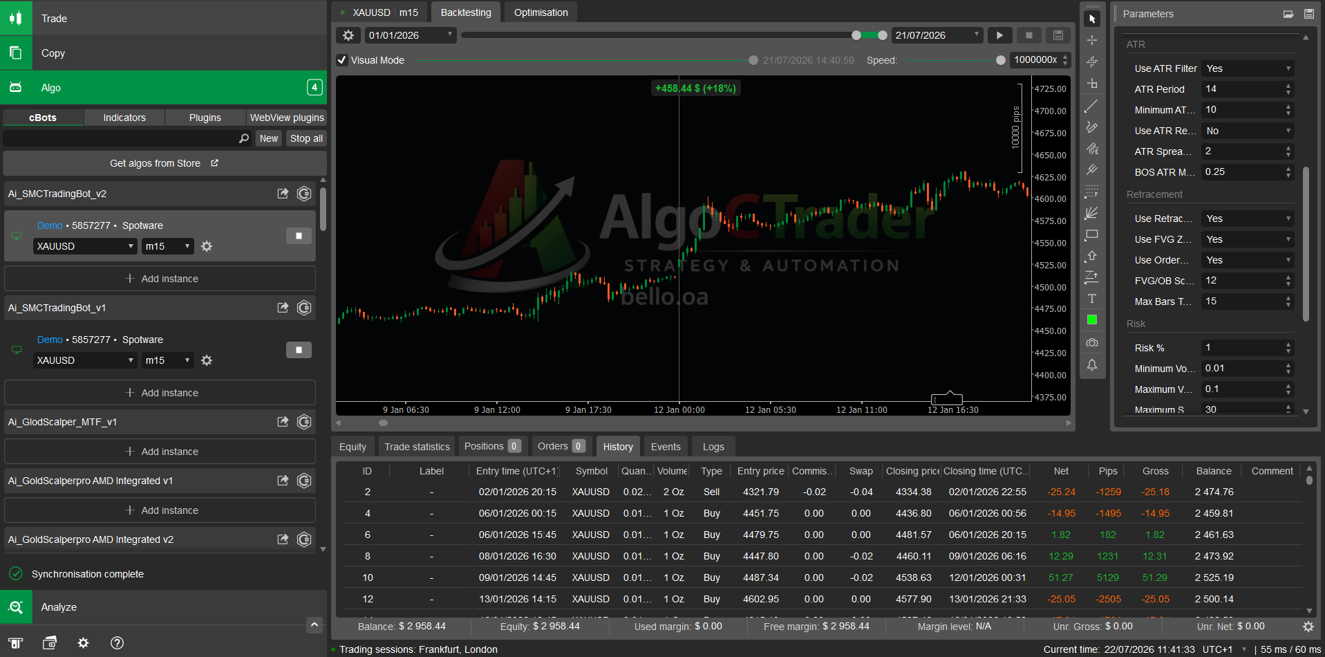The height and width of the screenshot is (657, 1325).
Task: Click the Parameters panel load icon
Action: [1288, 14]
